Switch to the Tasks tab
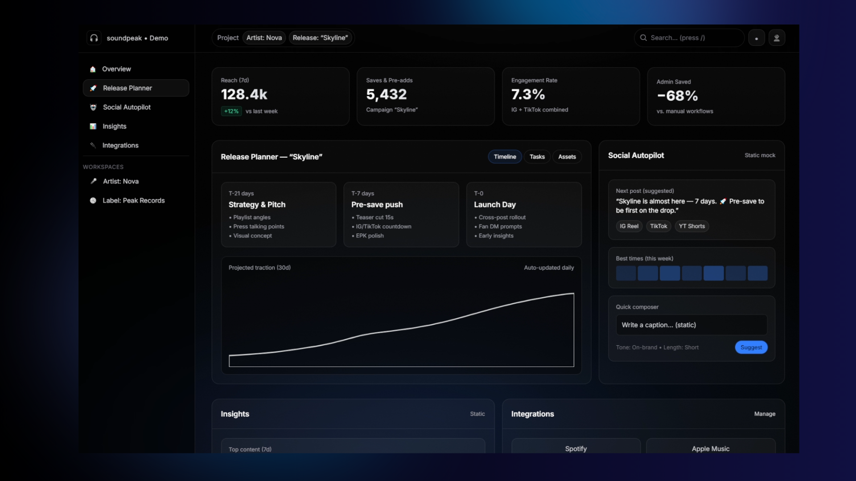Image resolution: width=856 pixels, height=481 pixels. pos(537,157)
